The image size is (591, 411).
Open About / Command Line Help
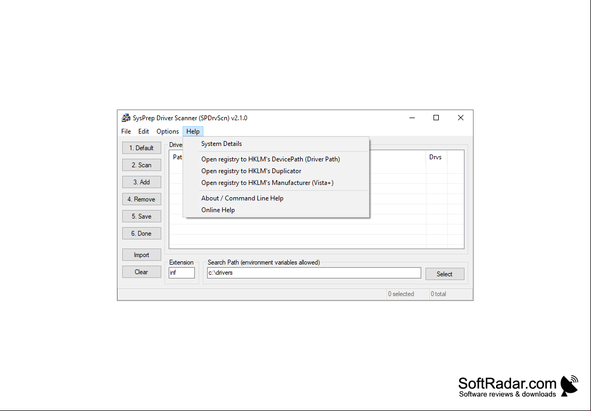(276, 198)
